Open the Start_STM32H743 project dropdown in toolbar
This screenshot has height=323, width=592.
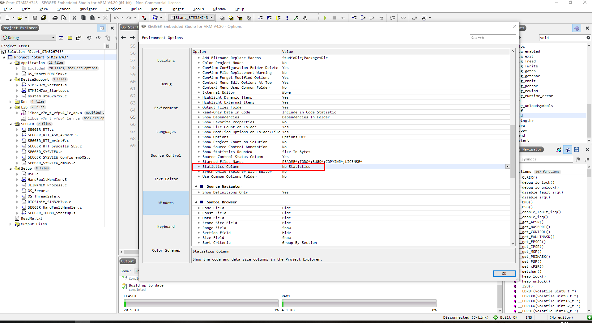click(212, 18)
